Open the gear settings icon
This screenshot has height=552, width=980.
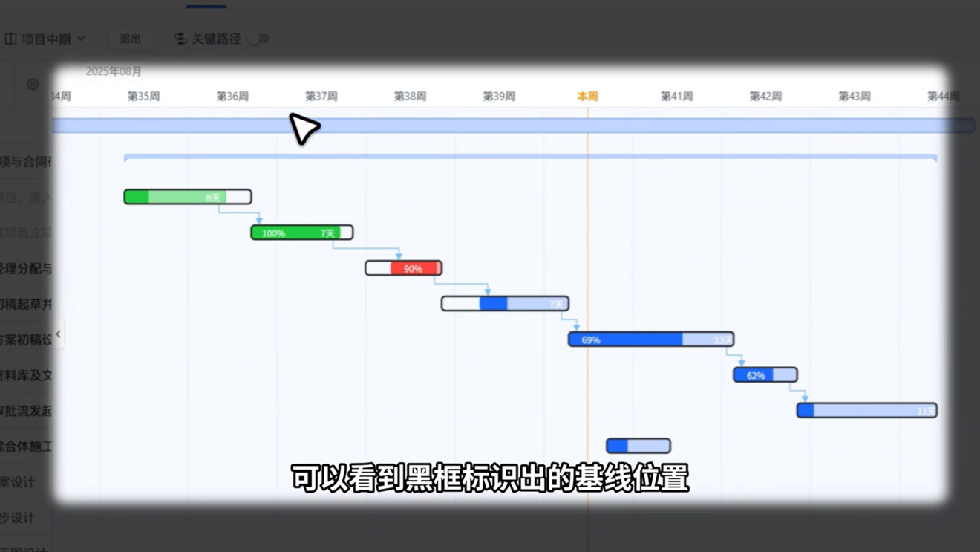33,85
